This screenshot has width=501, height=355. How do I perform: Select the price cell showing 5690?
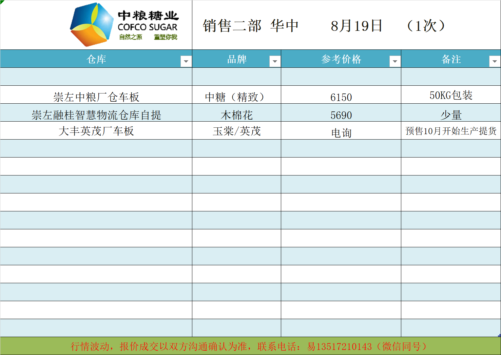[341, 115]
